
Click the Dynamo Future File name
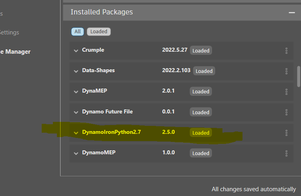(107, 111)
